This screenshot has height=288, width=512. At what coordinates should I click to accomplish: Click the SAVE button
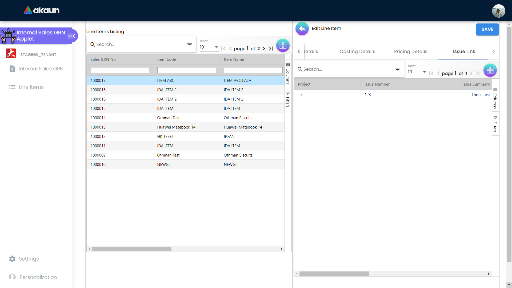coord(487,29)
